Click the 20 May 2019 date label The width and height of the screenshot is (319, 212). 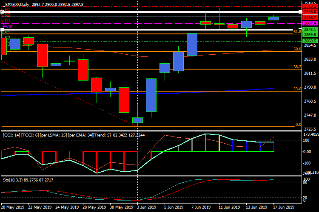(x=13, y=207)
